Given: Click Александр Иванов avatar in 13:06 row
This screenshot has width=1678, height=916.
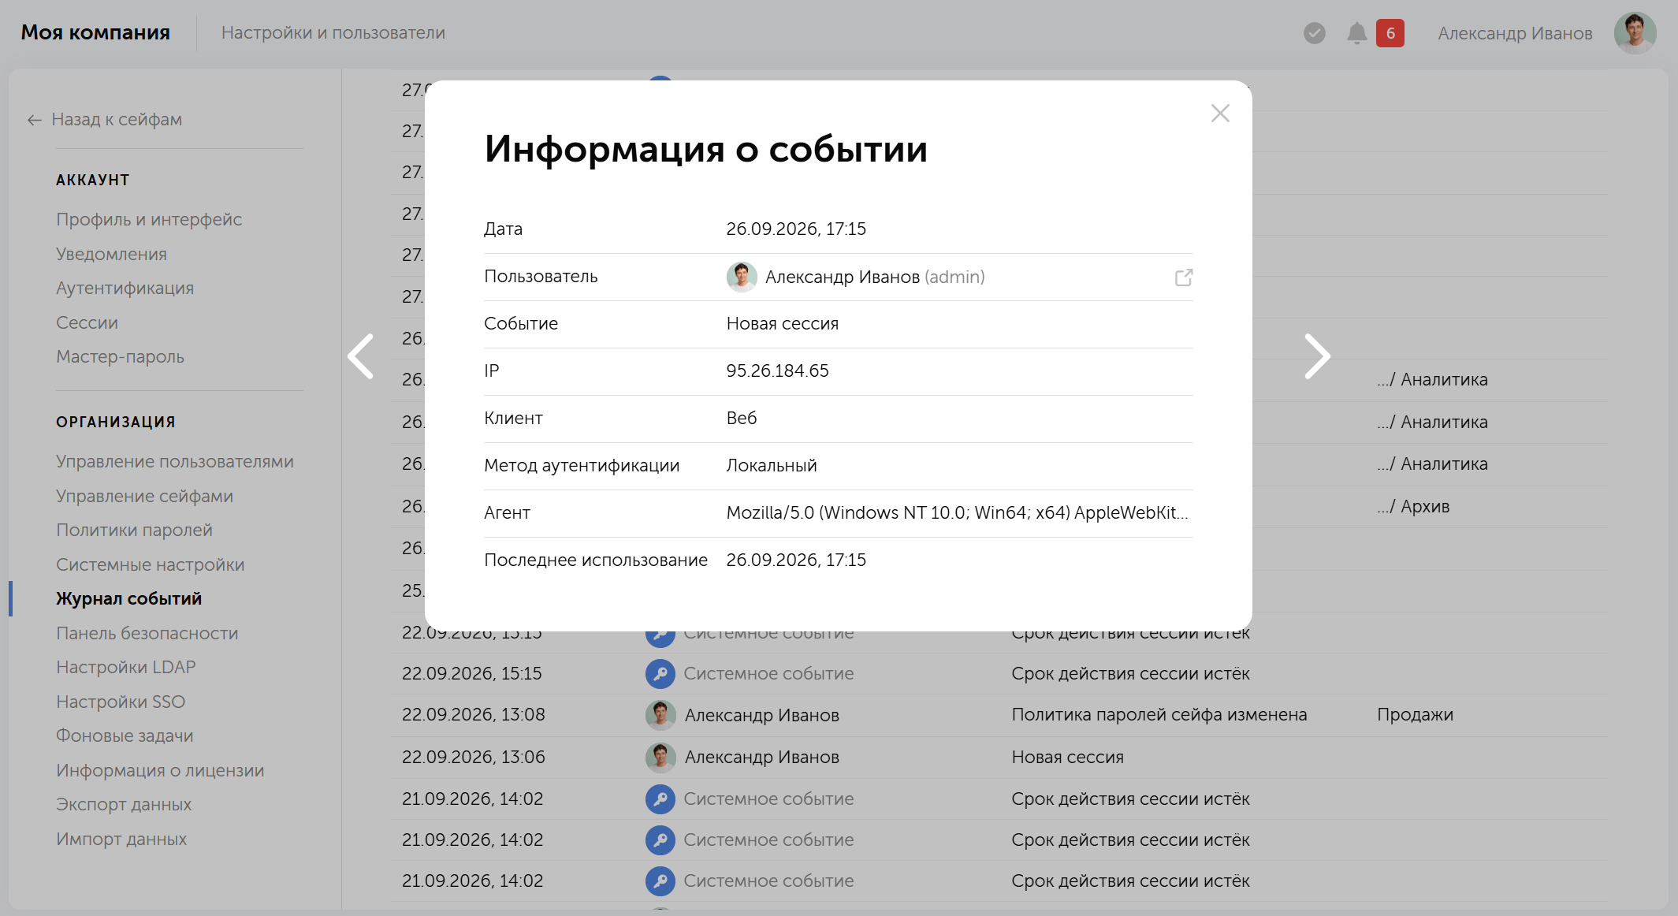Looking at the screenshot, I should (x=660, y=758).
